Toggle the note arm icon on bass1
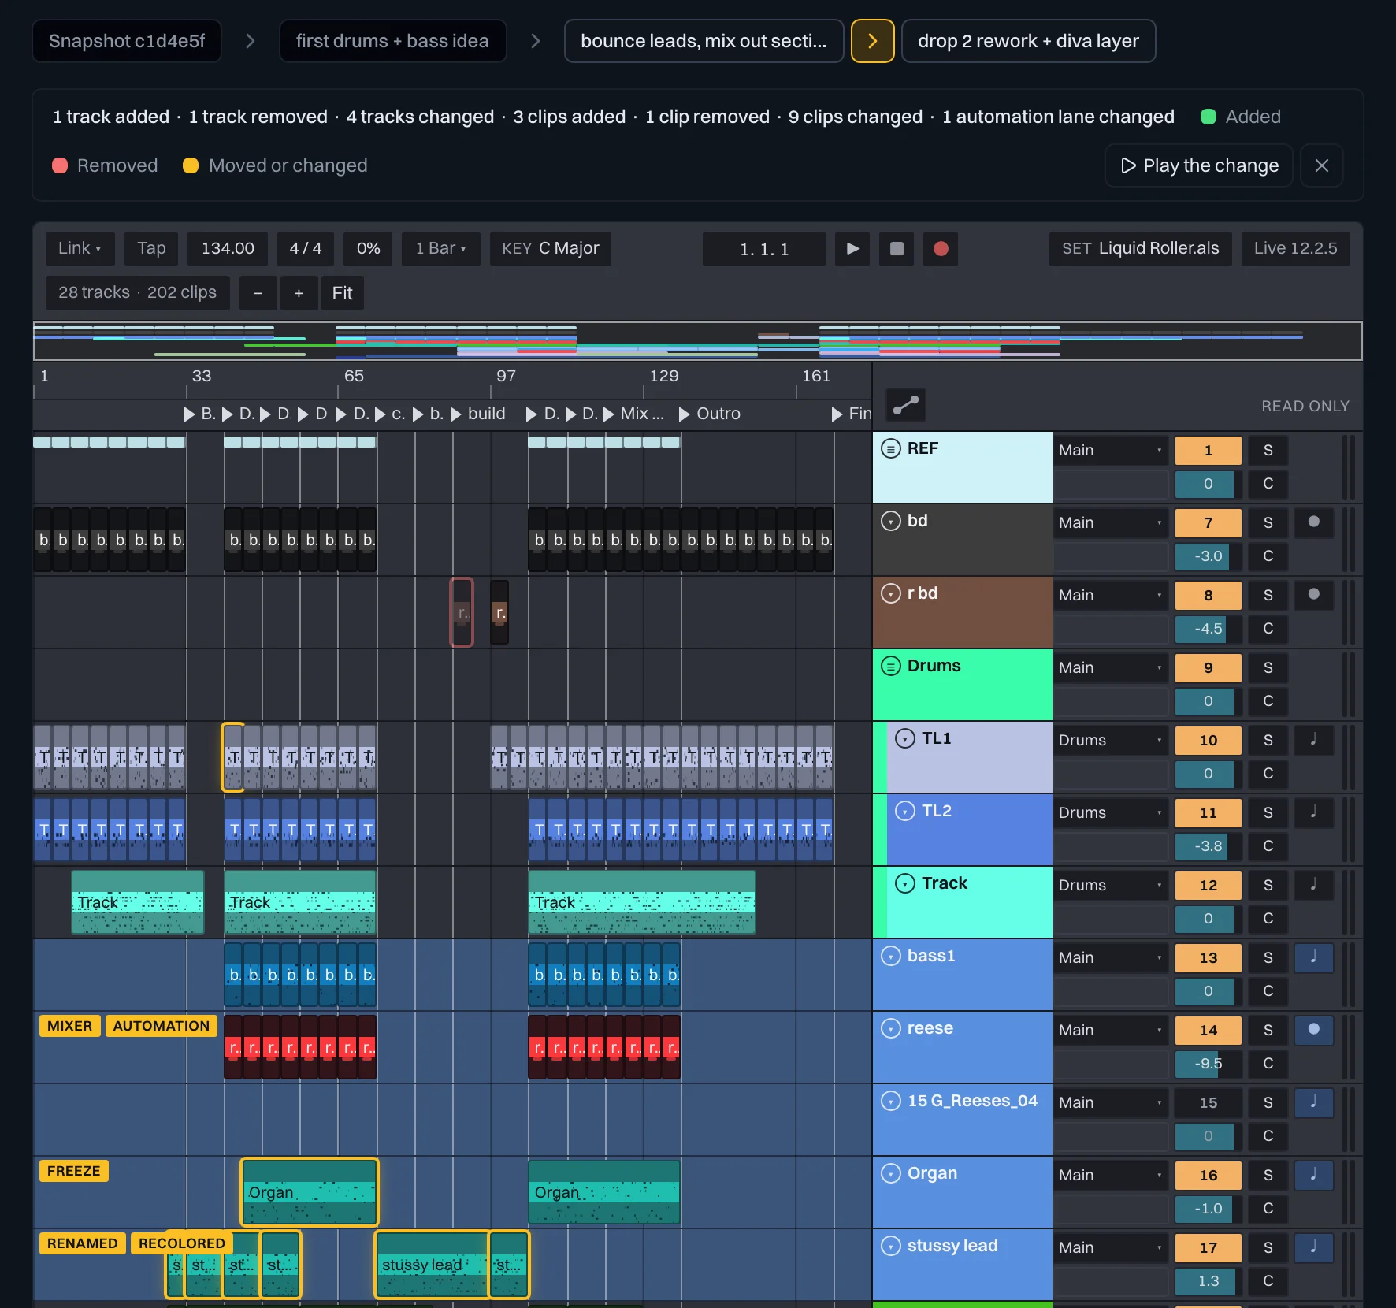Screen dimensions: 1396x1308 point(1313,957)
